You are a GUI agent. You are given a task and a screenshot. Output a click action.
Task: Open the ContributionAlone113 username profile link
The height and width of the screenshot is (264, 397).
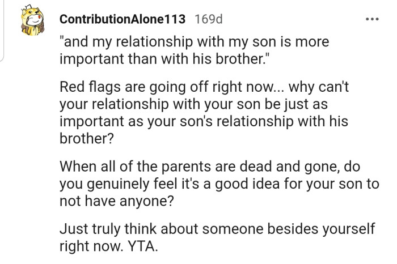tap(123, 19)
